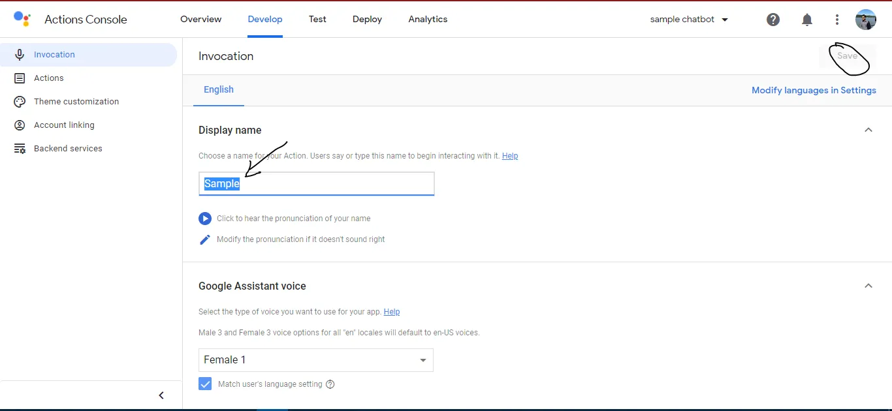Open Backend services in the sidebar
892x411 pixels.
(88, 149)
